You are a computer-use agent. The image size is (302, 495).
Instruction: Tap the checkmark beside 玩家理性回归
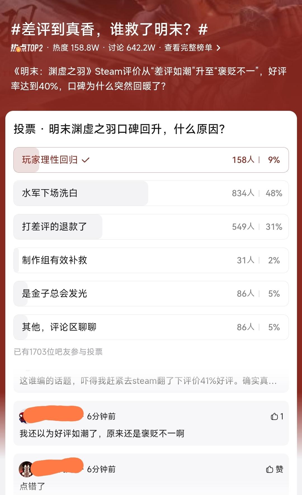(85, 160)
